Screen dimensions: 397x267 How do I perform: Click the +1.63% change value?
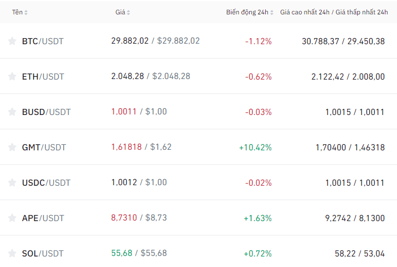pyautogui.click(x=257, y=218)
